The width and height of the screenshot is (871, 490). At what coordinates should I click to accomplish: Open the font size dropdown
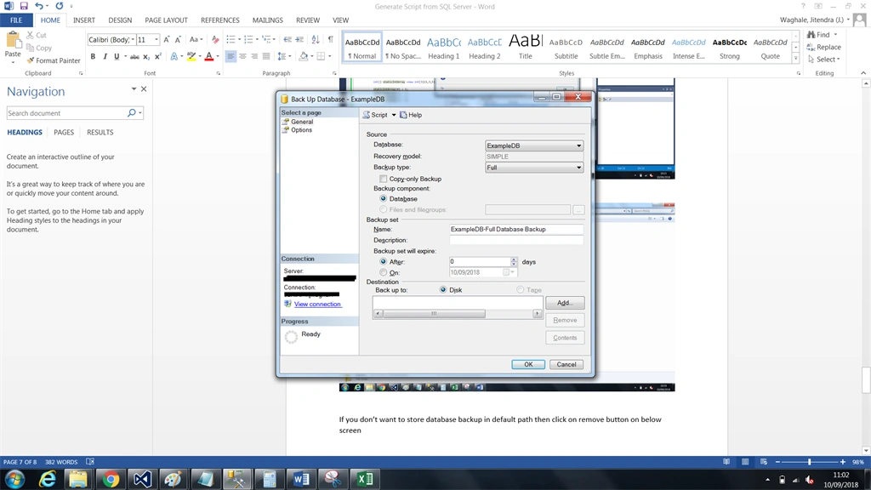click(157, 39)
